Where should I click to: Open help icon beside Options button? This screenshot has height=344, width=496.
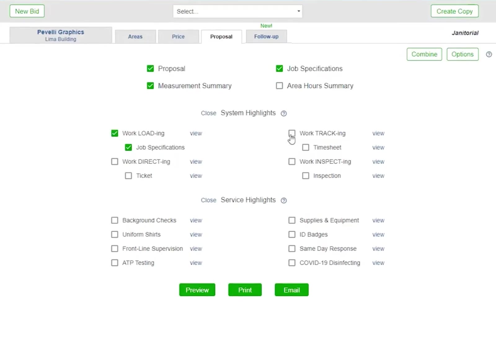click(489, 54)
